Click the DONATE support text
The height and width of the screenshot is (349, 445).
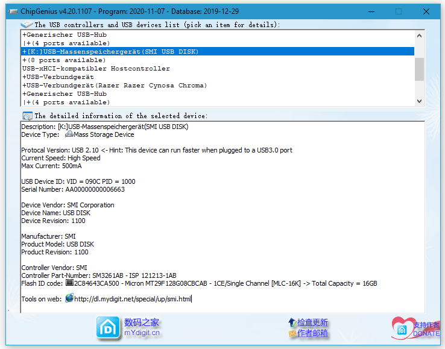(x=426, y=333)
